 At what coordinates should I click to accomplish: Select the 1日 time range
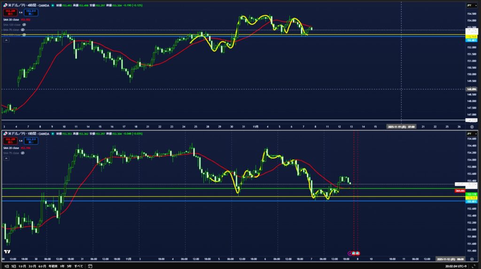[x=7, y=266]
